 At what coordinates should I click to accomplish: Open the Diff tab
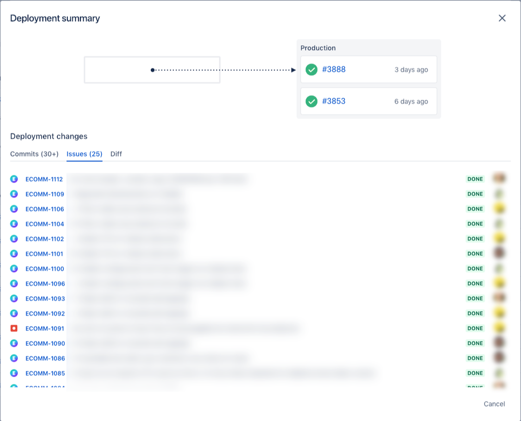click(116, 154)
